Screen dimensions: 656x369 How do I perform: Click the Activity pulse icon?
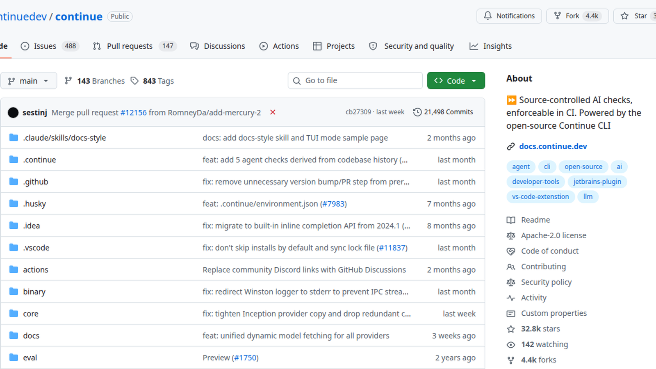(511, 298)
